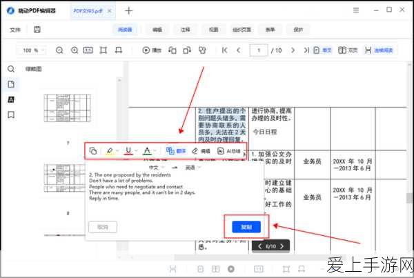Click 翻译 translate in the floating toolbar

click(x=176, y=151)
